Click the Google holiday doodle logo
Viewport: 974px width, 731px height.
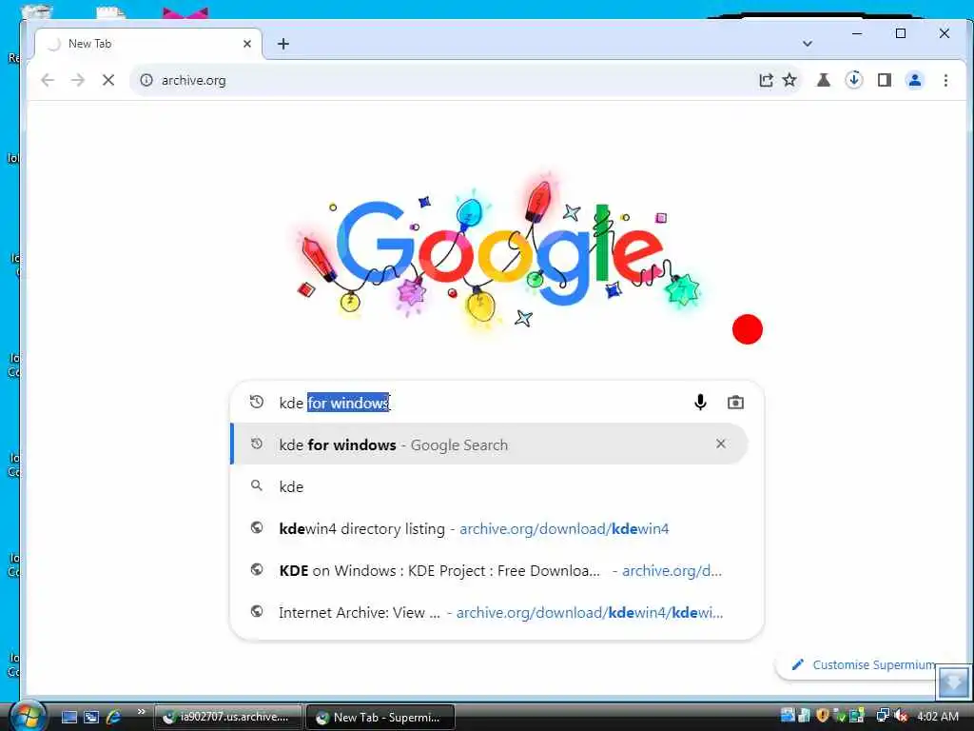[x=497, y=255]
